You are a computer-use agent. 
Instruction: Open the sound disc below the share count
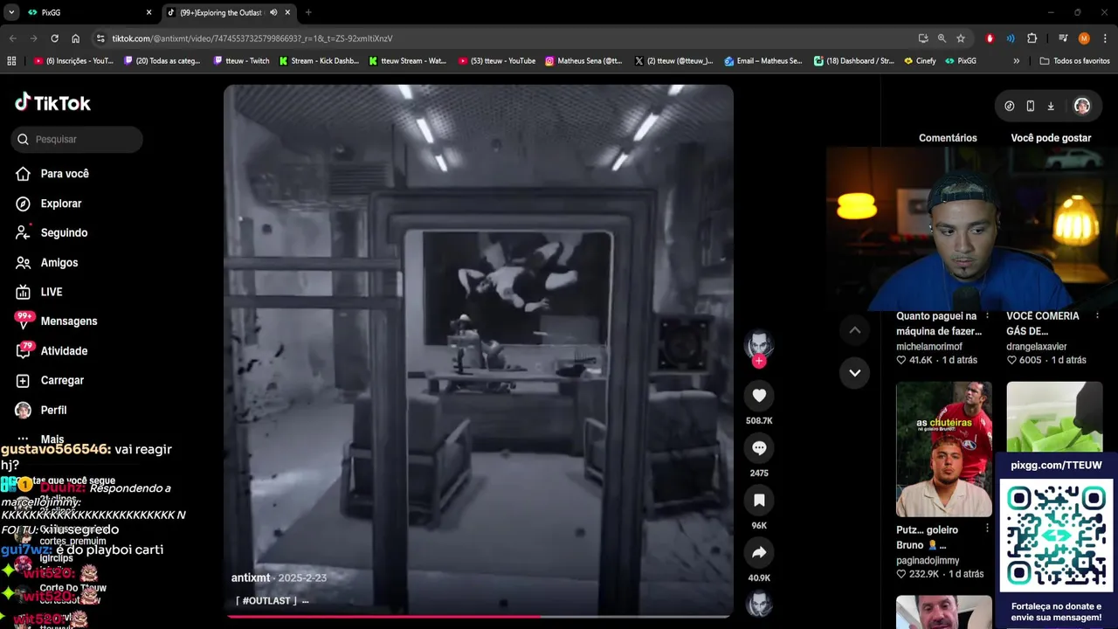(759, 604)
